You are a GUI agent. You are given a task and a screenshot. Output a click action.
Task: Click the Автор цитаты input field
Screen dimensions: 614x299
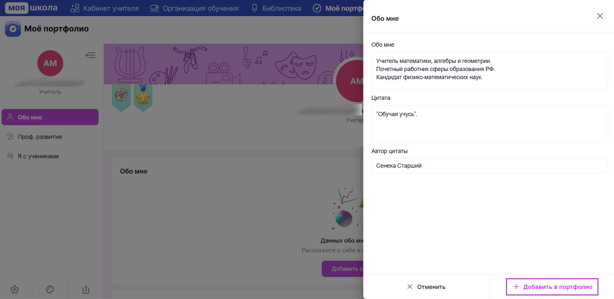[490, 166]
